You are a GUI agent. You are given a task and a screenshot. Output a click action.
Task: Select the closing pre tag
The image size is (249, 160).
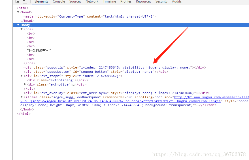pos(29,63)
